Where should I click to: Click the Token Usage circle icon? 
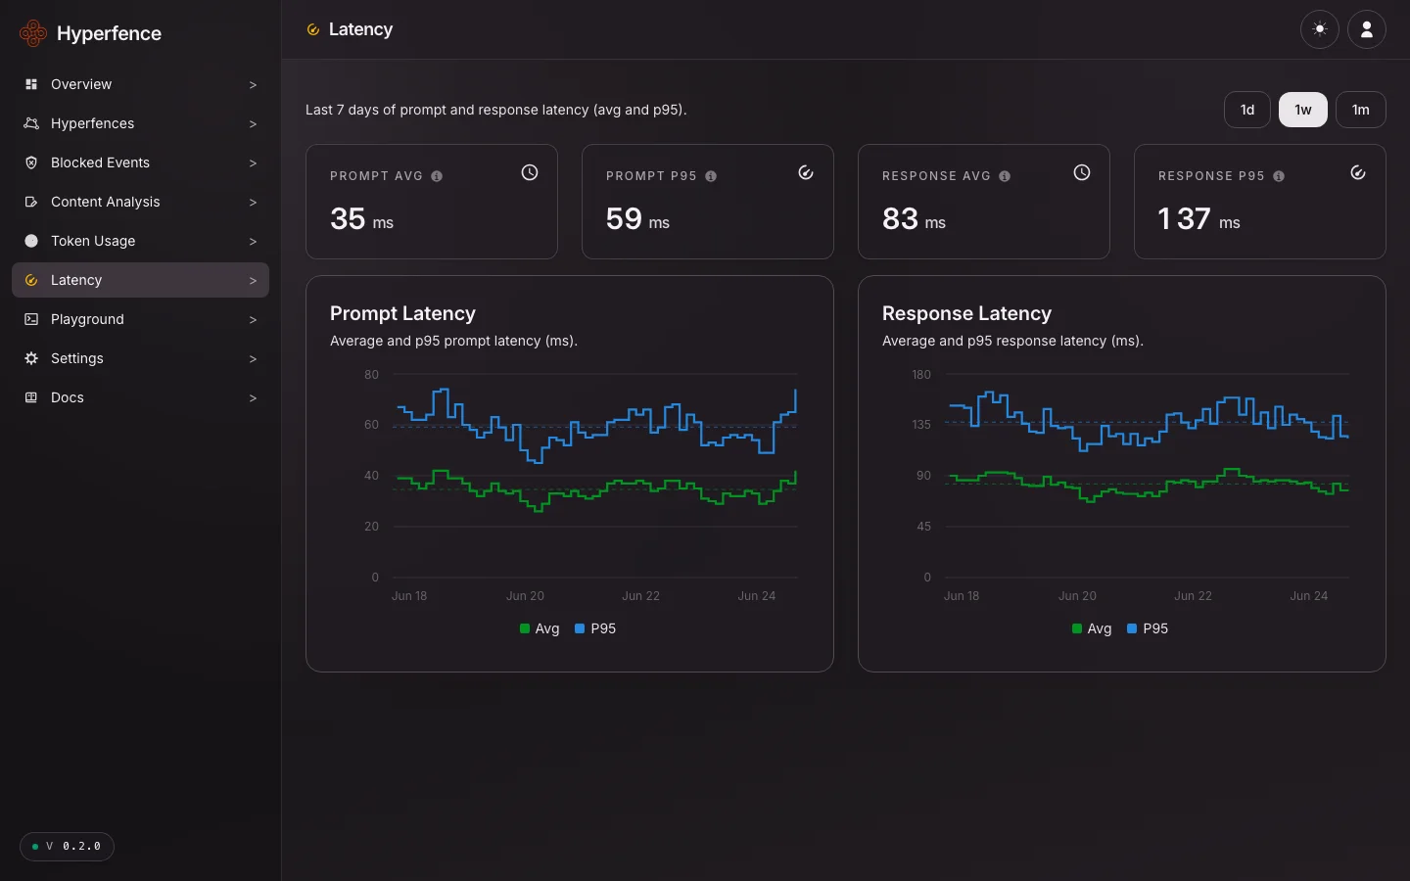31,241
